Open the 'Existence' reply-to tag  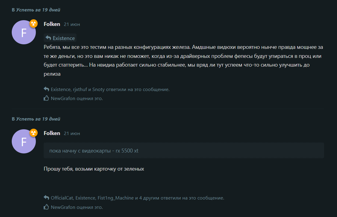pos(60,38)
